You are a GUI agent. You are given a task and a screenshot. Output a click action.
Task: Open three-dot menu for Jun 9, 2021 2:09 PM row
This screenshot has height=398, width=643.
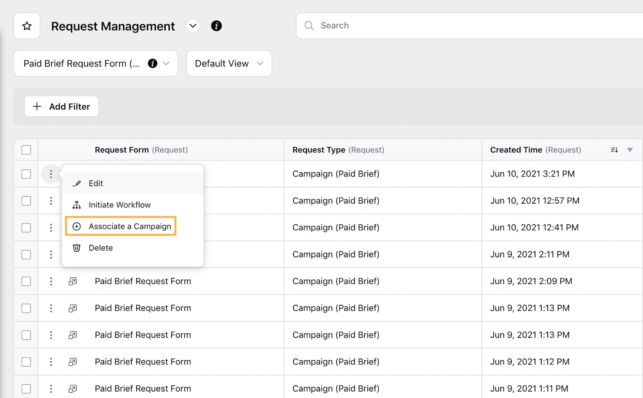pos(51,282)
